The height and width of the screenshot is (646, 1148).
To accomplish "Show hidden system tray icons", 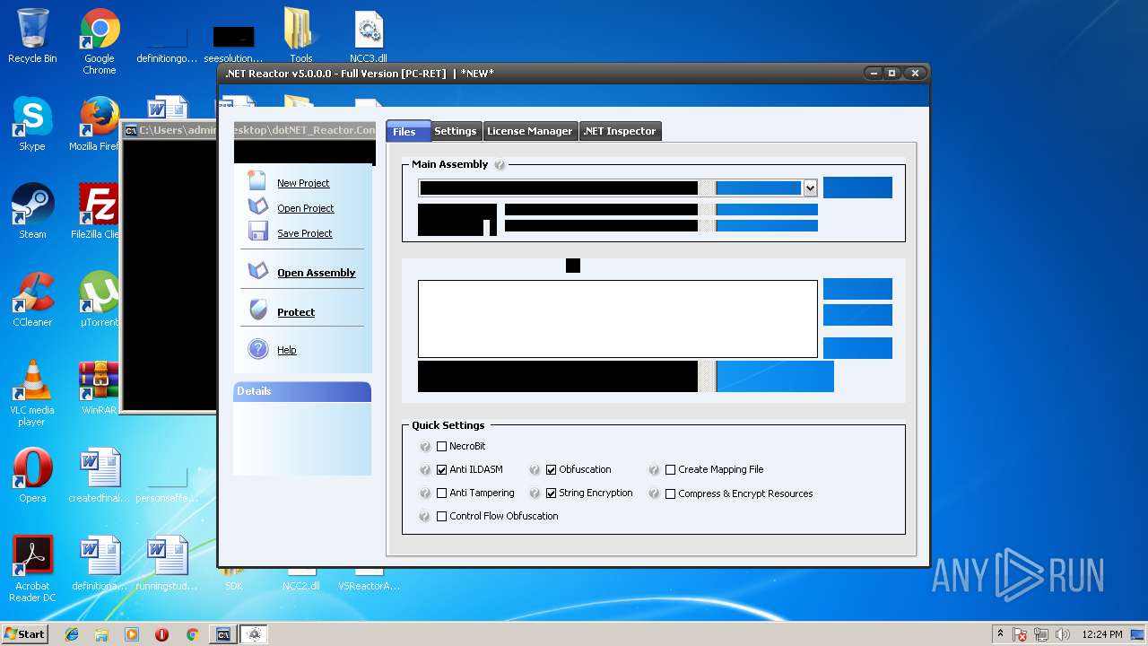I will coord(1000,633).
